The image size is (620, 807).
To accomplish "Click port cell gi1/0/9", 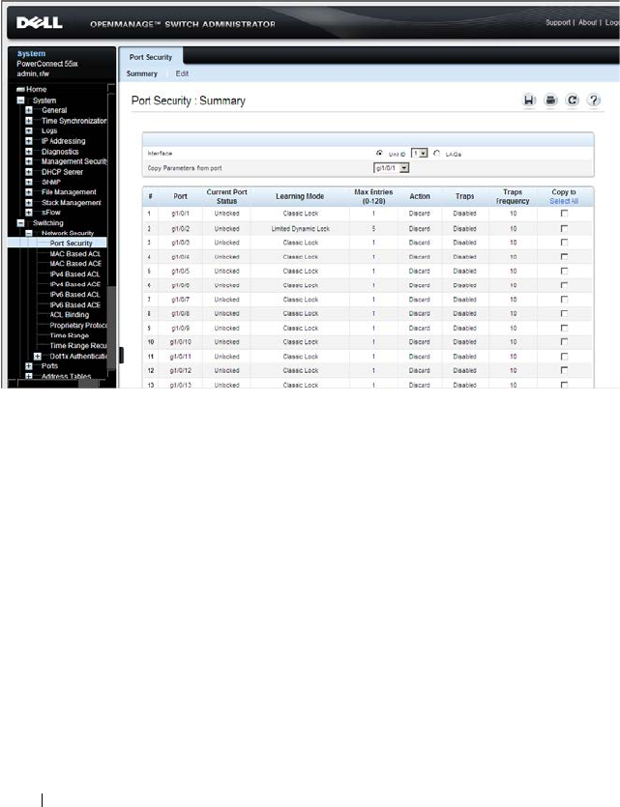I will [x=180, y=328].
